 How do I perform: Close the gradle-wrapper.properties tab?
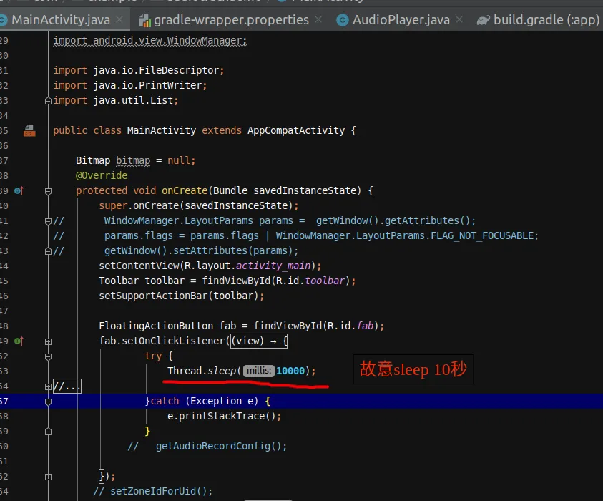click(x=318, y=19)
